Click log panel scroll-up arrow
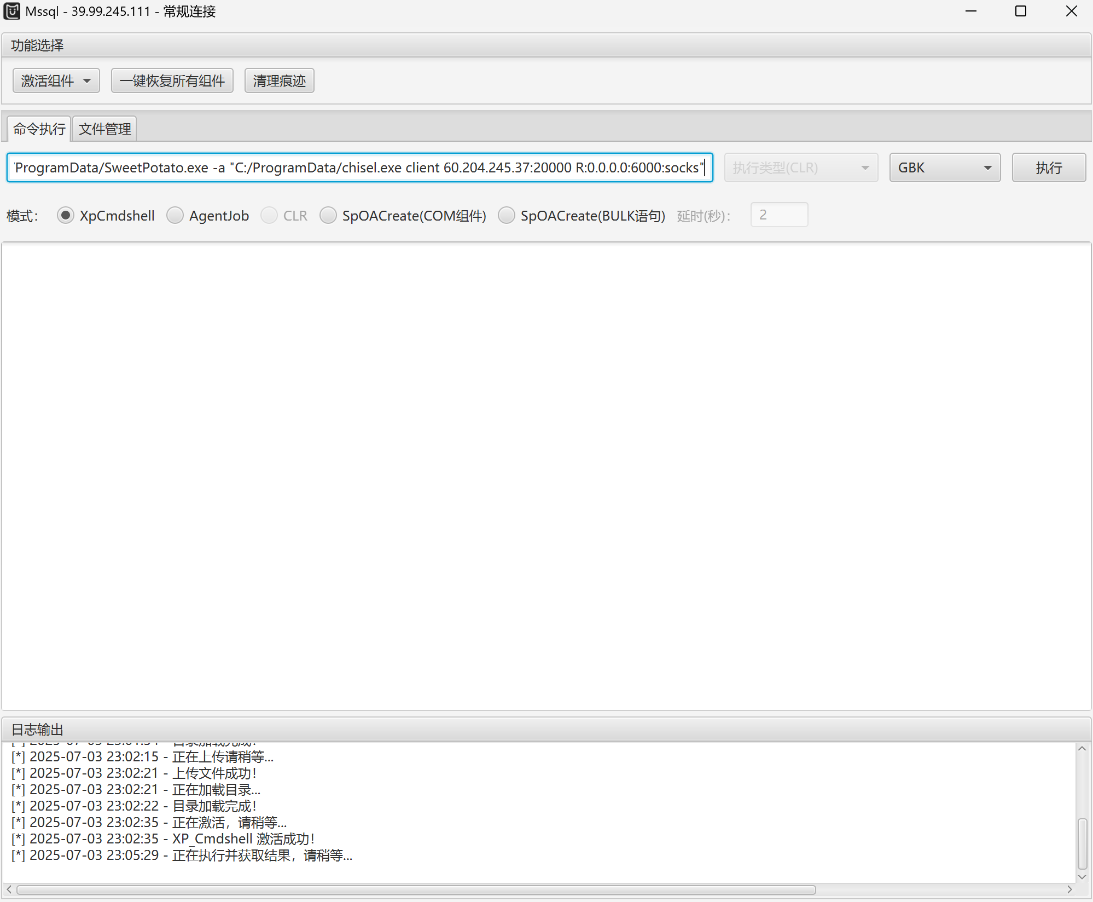This screenshot has width=1093, height=902. [x=1082, y=749]
